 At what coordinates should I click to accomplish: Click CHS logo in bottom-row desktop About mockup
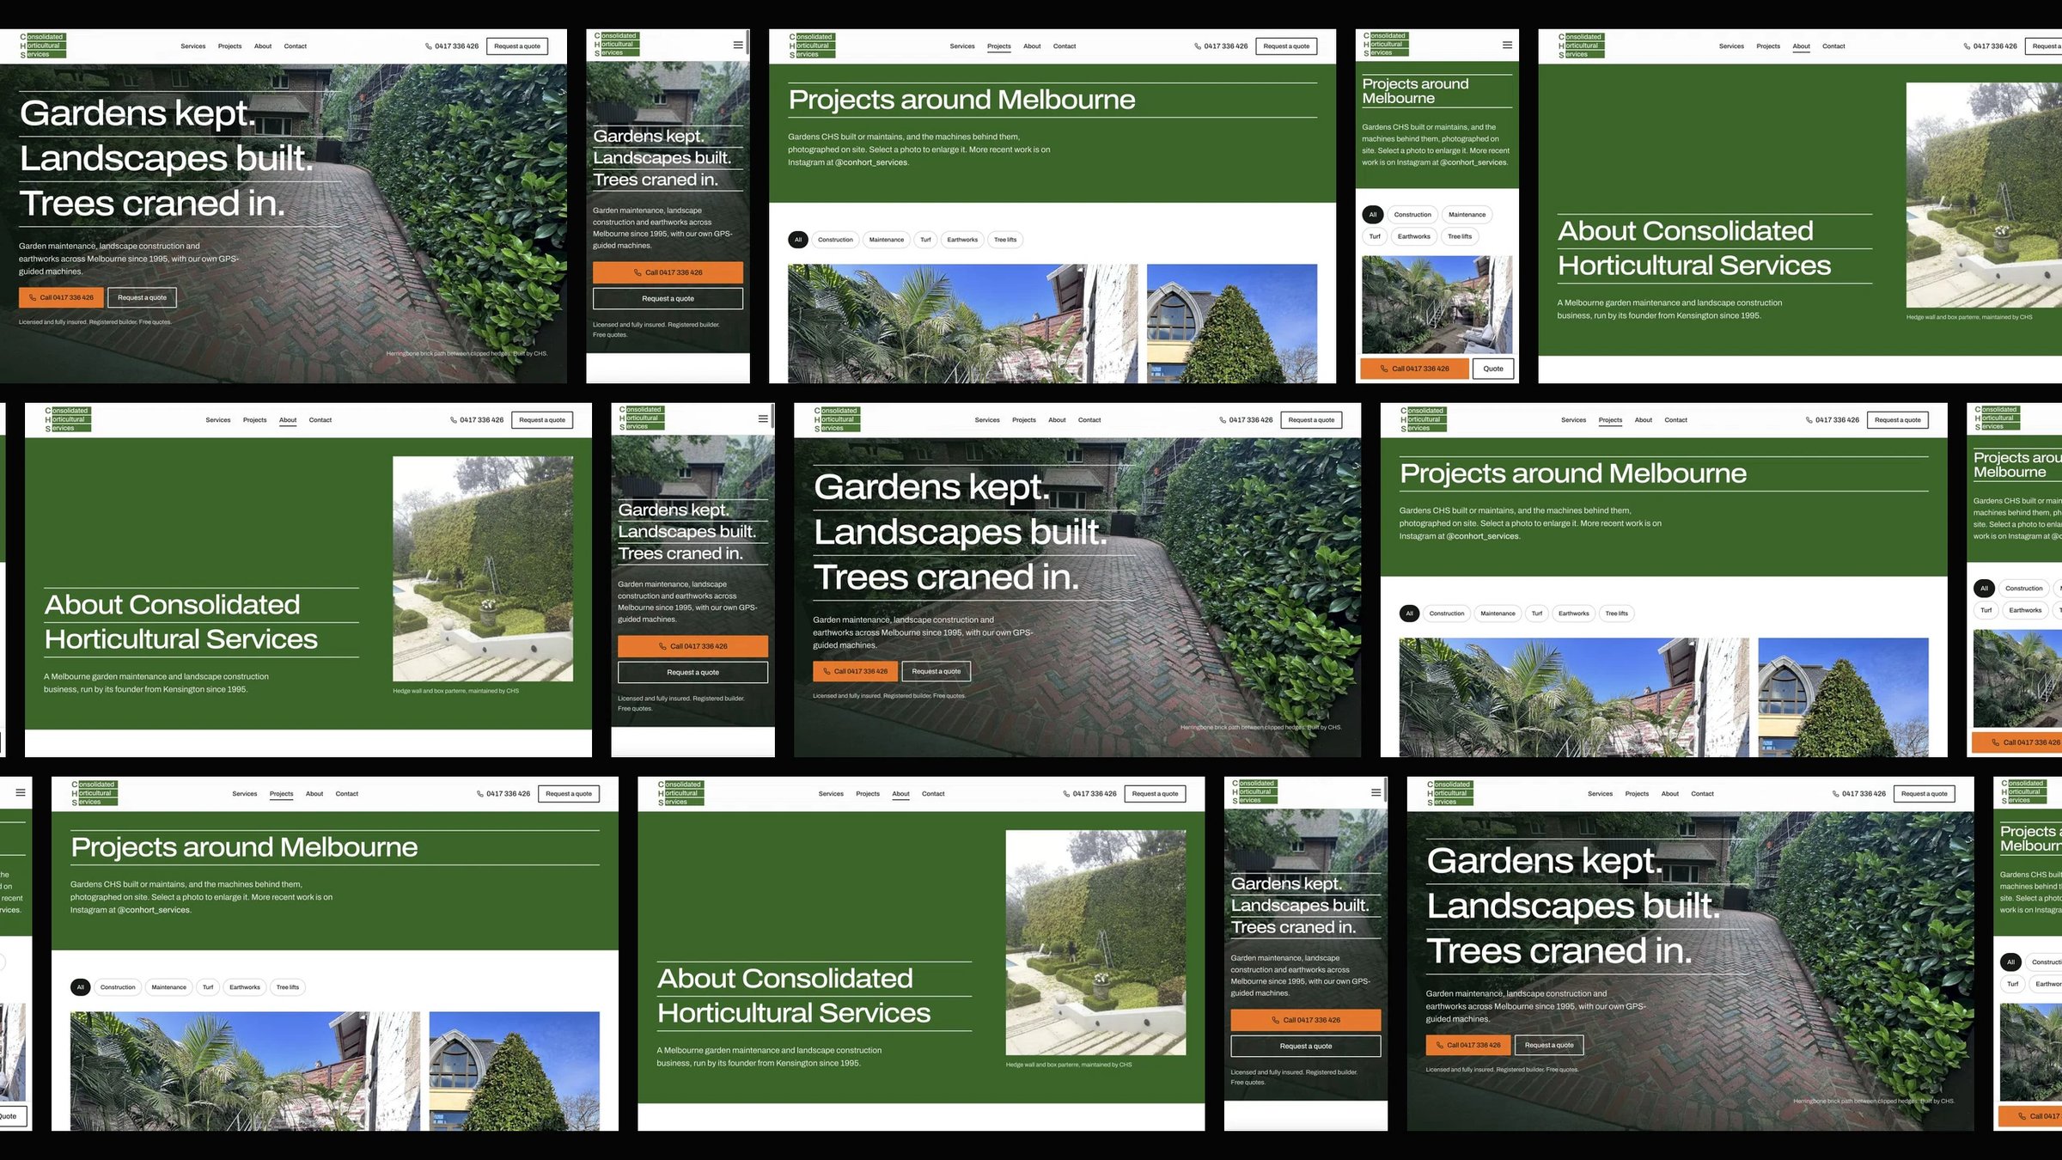(x=681, y=793)
